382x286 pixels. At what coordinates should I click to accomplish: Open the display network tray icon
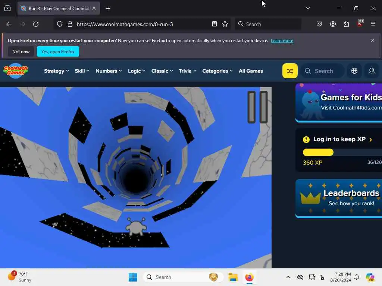pyautogui.click(x=312, y=277)
